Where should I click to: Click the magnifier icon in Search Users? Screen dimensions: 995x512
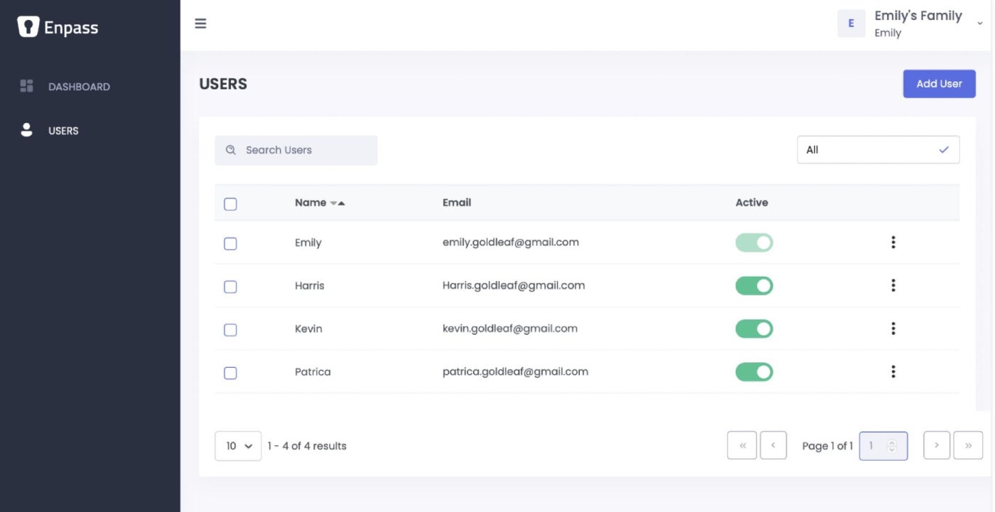[230, 150]
